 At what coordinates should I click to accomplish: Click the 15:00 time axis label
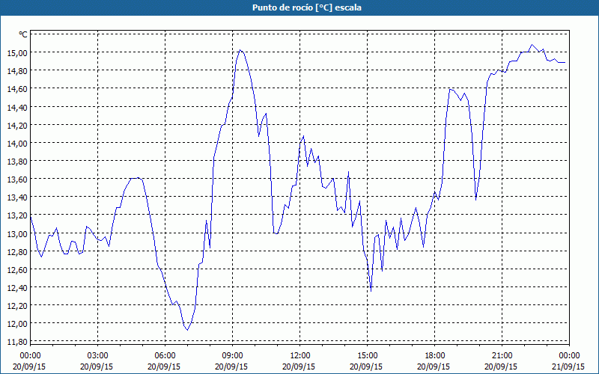(x=368, y=356)
